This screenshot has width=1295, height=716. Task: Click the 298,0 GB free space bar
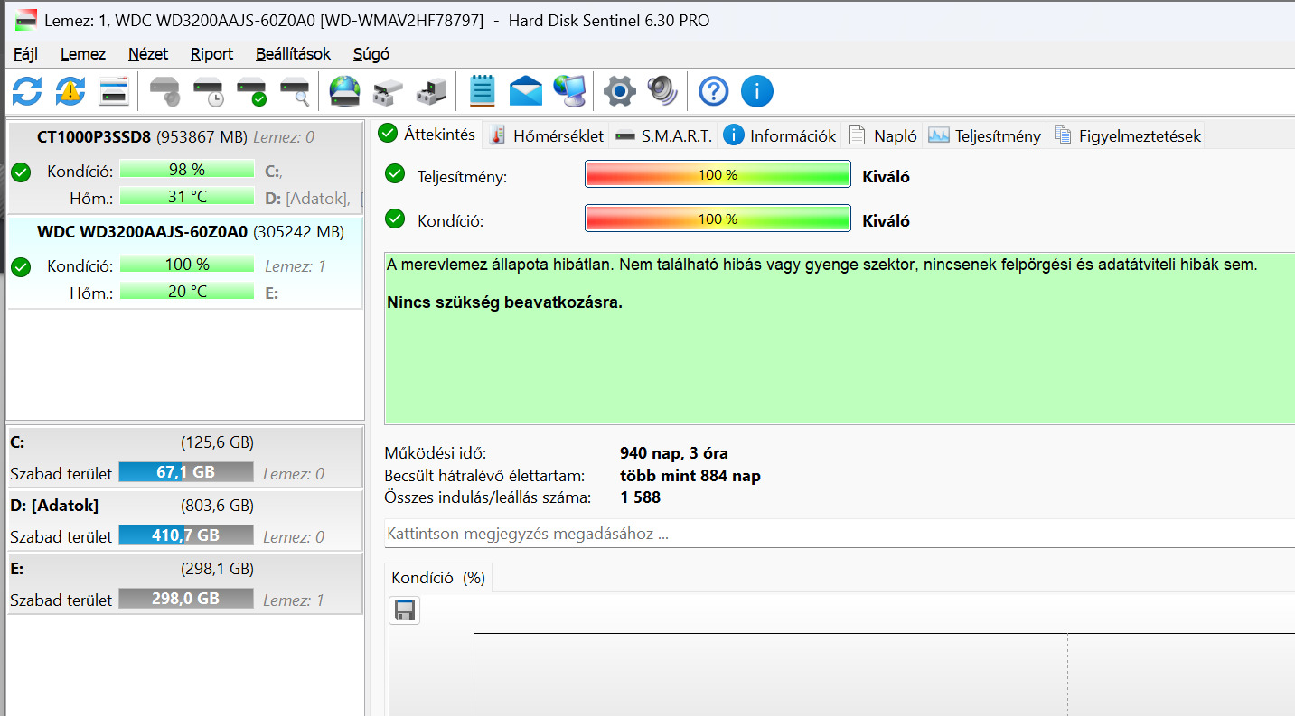(186, 599)
